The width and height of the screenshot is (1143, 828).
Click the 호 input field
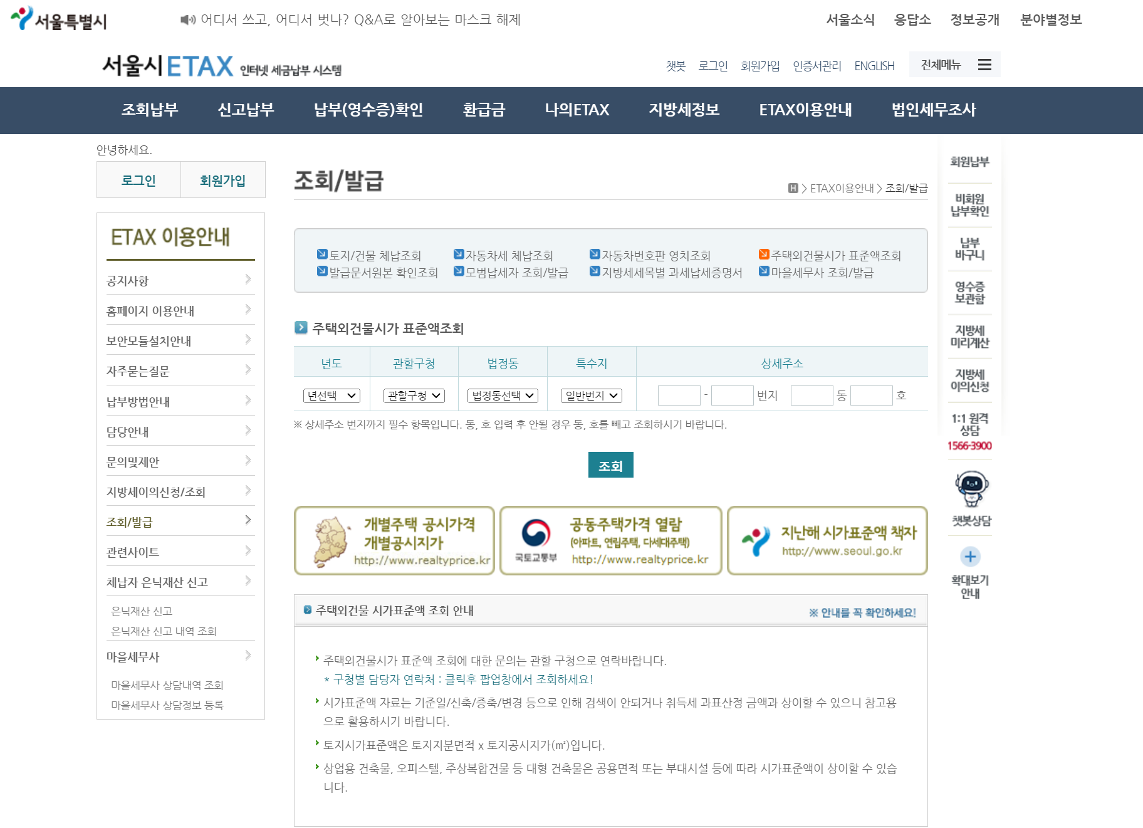(x=872, y=396)
